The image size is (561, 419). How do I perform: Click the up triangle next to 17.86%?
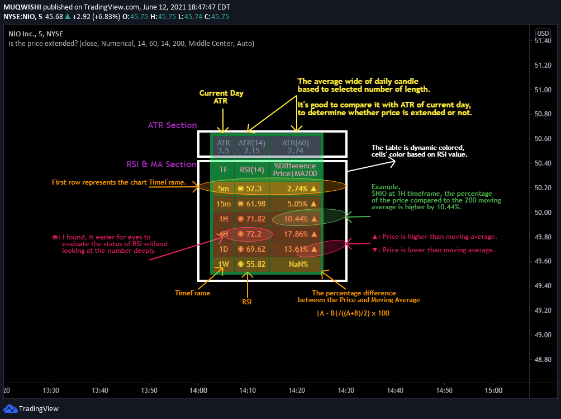314,234
